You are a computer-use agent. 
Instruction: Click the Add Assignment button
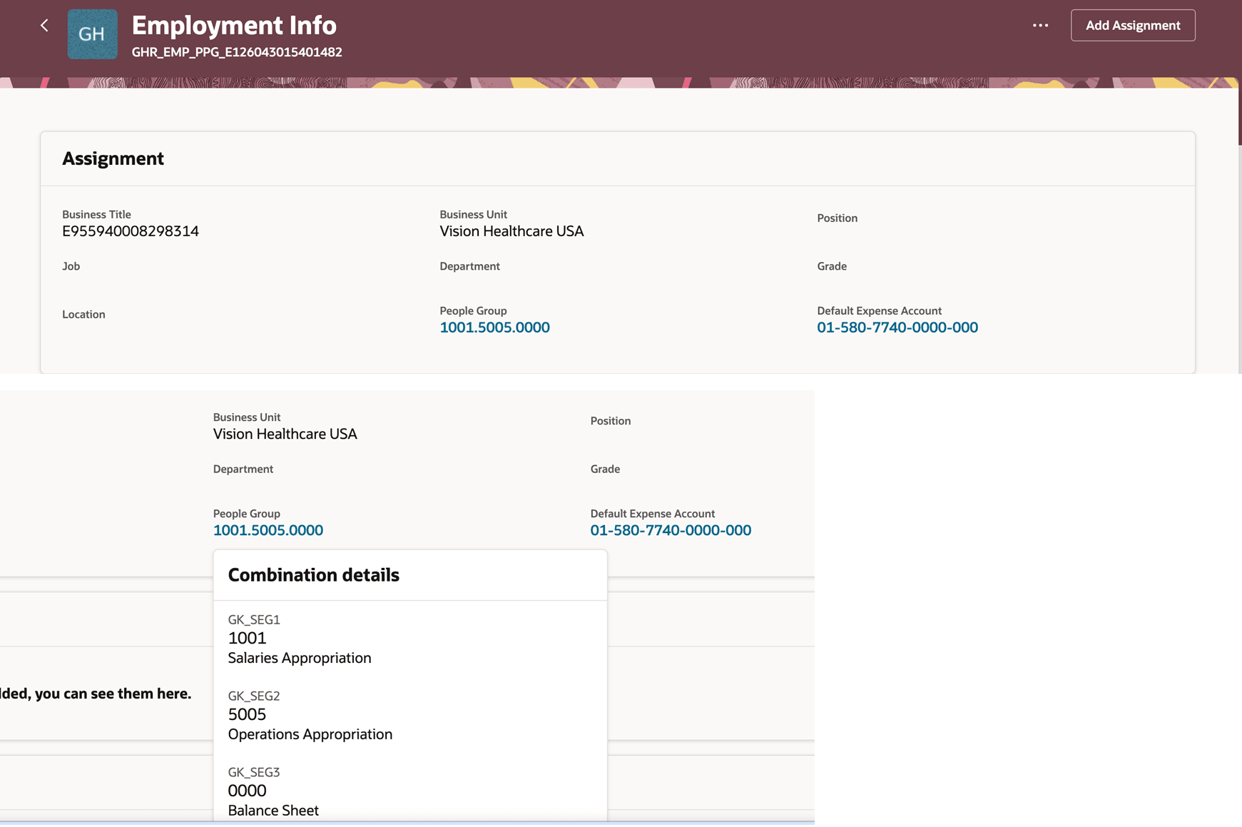tap(1132, 26)
